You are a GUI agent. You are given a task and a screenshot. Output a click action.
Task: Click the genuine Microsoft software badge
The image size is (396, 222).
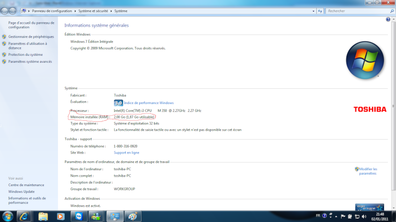pos(369,207)
